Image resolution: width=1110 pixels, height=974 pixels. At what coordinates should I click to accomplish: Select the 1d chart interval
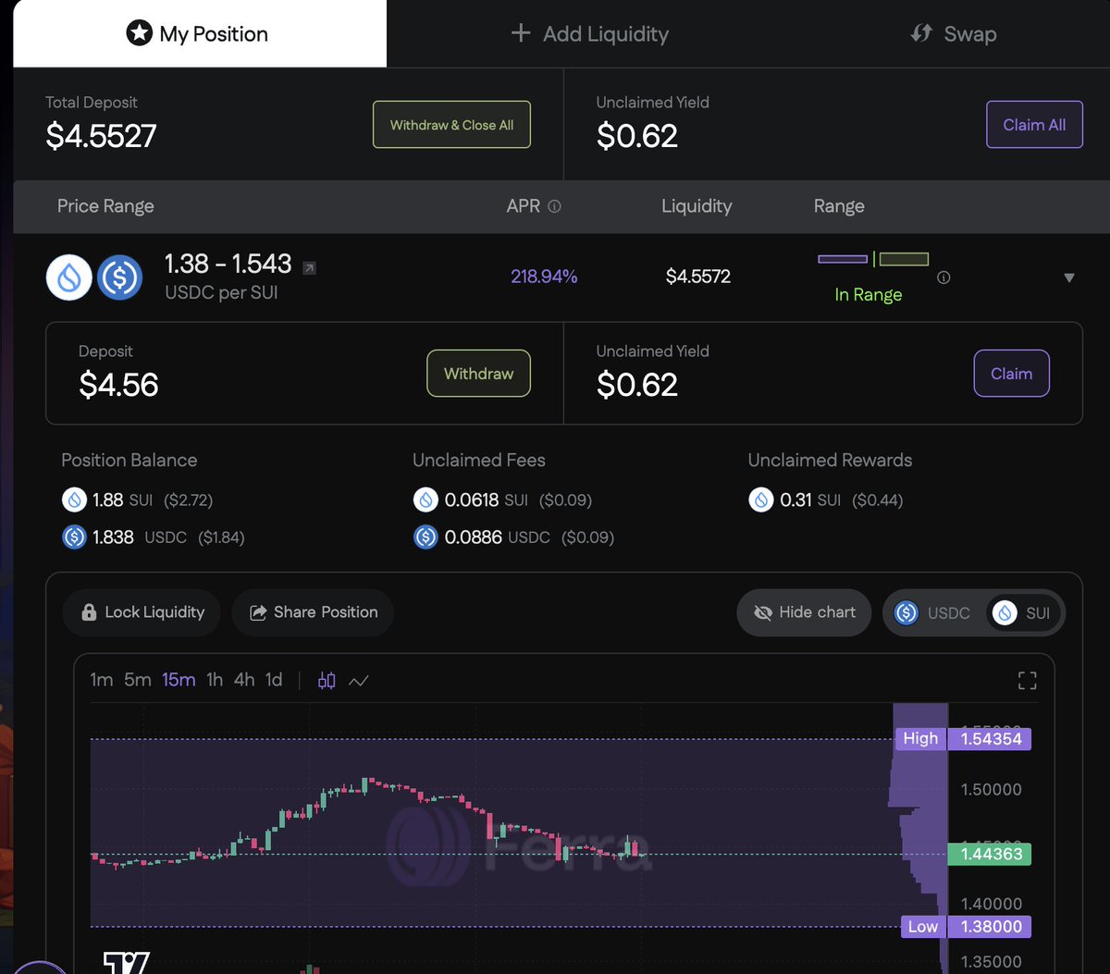pos(274,680)
